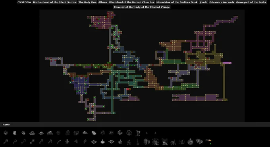Toggle the circular wreath item icon
270x147 pixels.
tap(129, 133)
